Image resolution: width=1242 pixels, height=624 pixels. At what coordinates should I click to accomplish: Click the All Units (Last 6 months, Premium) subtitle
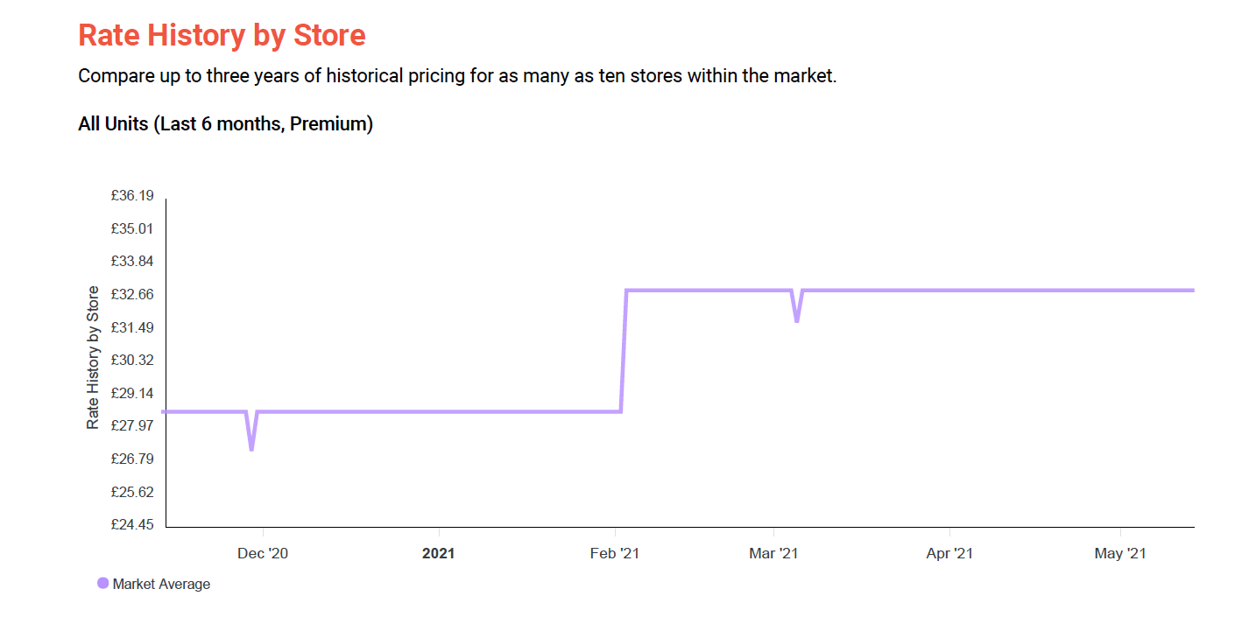click(225, 124)
